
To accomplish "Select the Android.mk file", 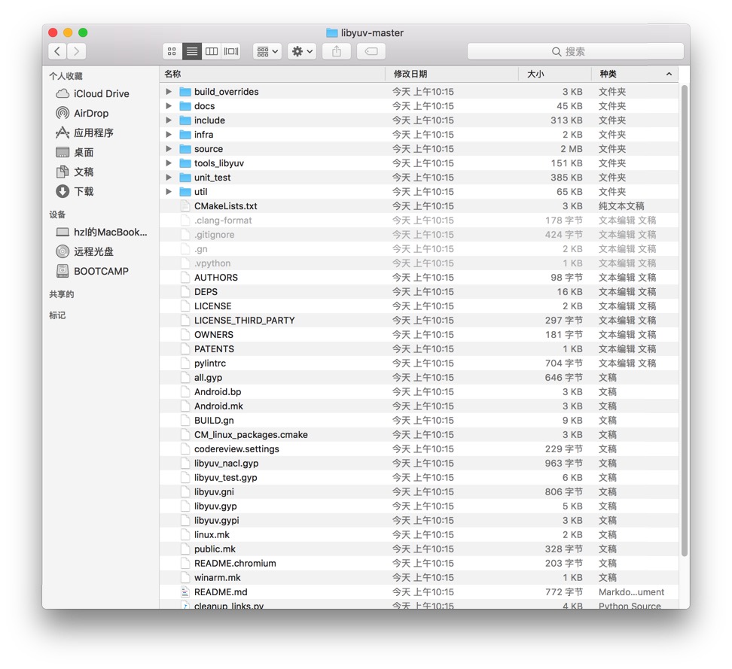I will point(419,406).
